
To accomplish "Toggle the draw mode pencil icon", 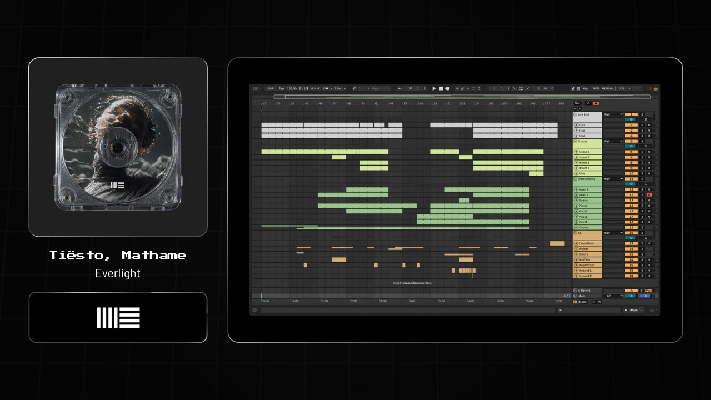I will (x=574, y=88).
